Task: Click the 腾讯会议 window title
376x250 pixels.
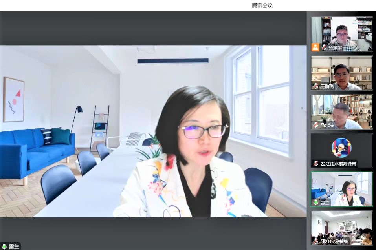Action: pyautogui.click(x=262, y=5)
